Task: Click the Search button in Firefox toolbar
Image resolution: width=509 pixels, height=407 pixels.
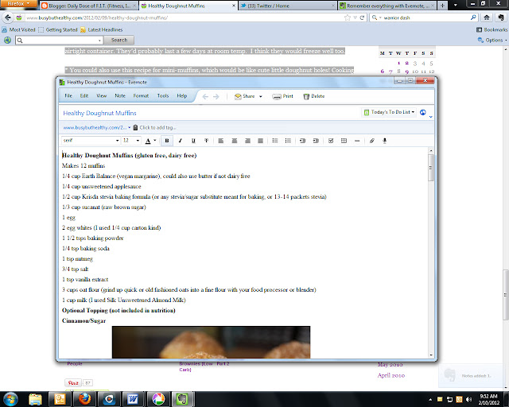Action: click(x=119, y=40)
